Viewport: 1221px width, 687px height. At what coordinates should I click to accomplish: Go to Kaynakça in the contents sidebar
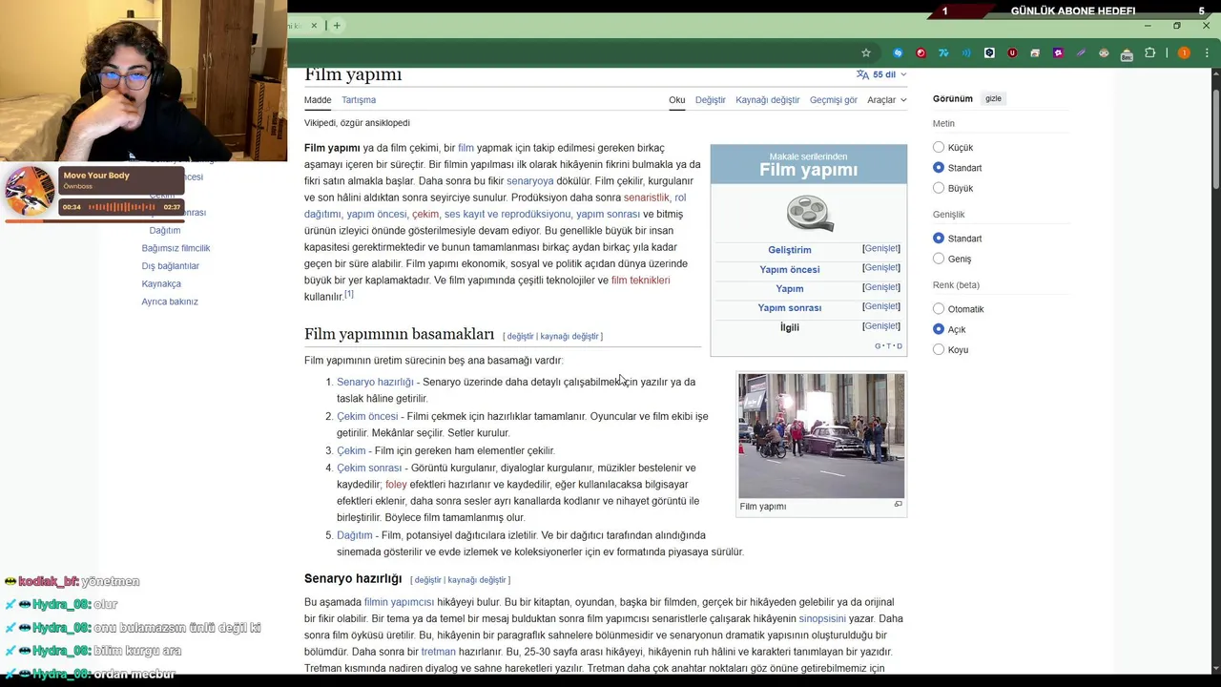[x=161, y=283]
